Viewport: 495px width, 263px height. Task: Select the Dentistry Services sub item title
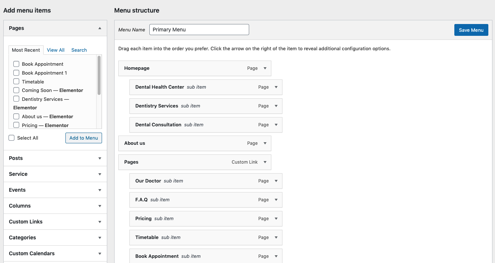coord(157,106)
